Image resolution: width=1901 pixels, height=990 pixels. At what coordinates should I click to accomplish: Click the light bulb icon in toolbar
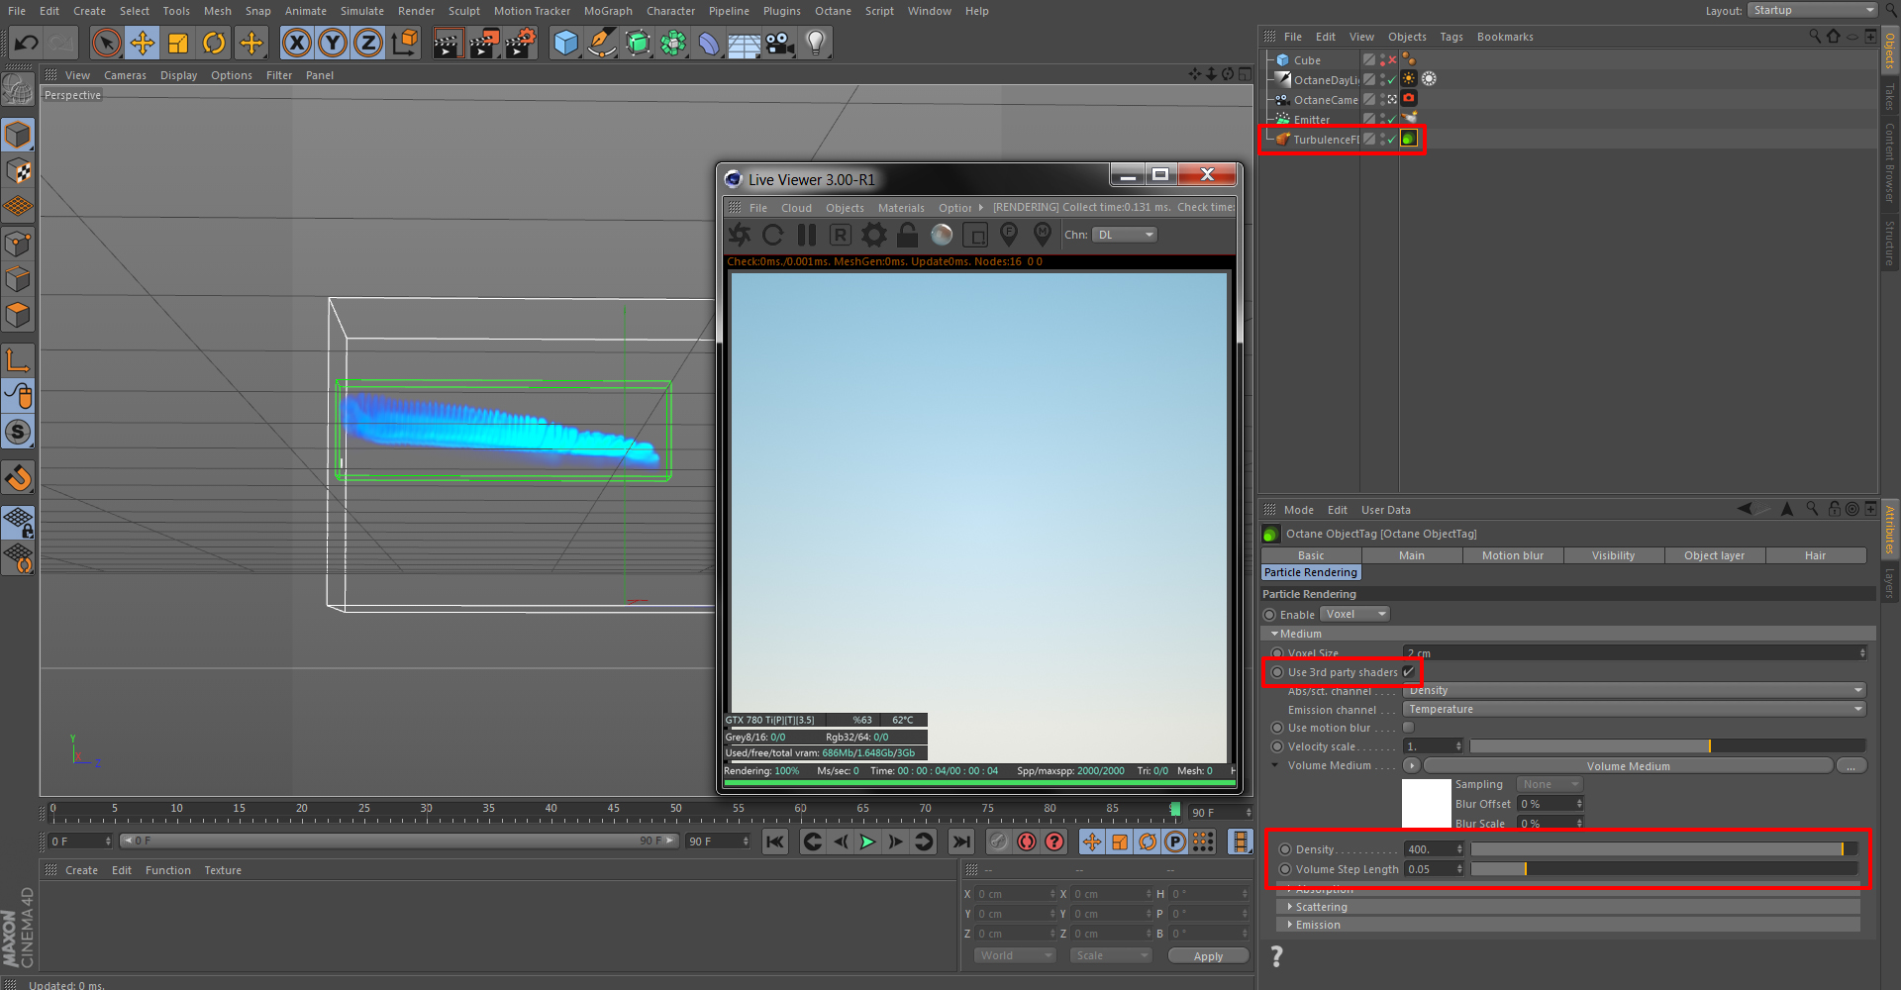pyautogui.click(x=816, y=43)
